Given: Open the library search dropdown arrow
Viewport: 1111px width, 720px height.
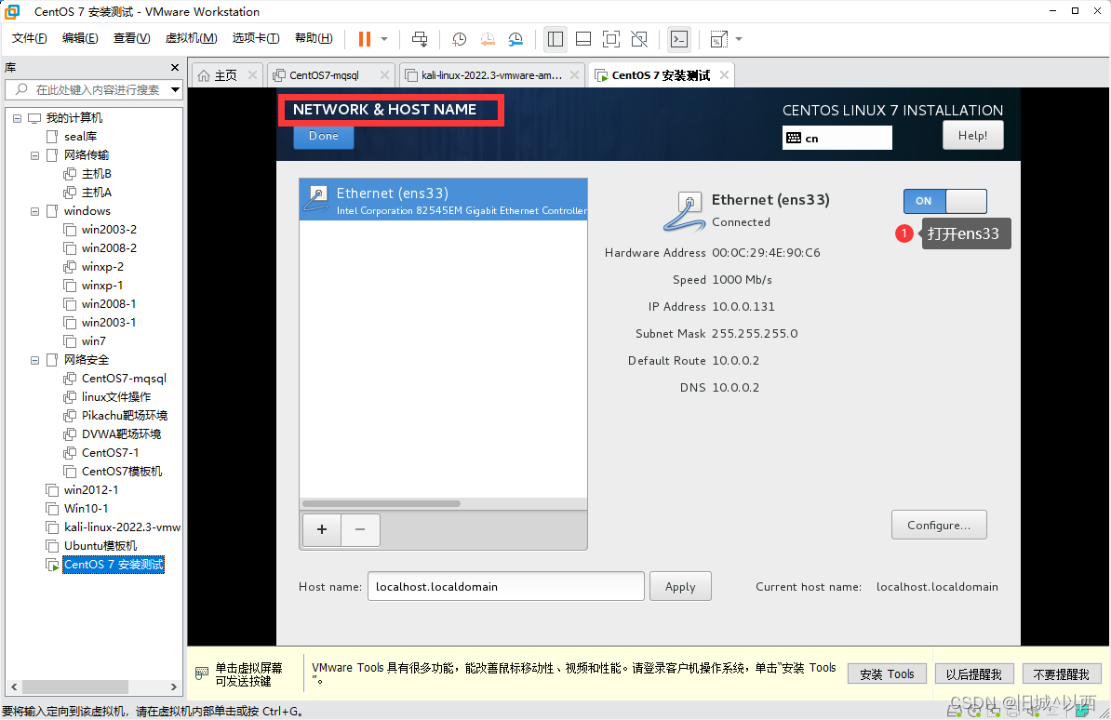Looking at the screenshot, I should coord(175,90).
